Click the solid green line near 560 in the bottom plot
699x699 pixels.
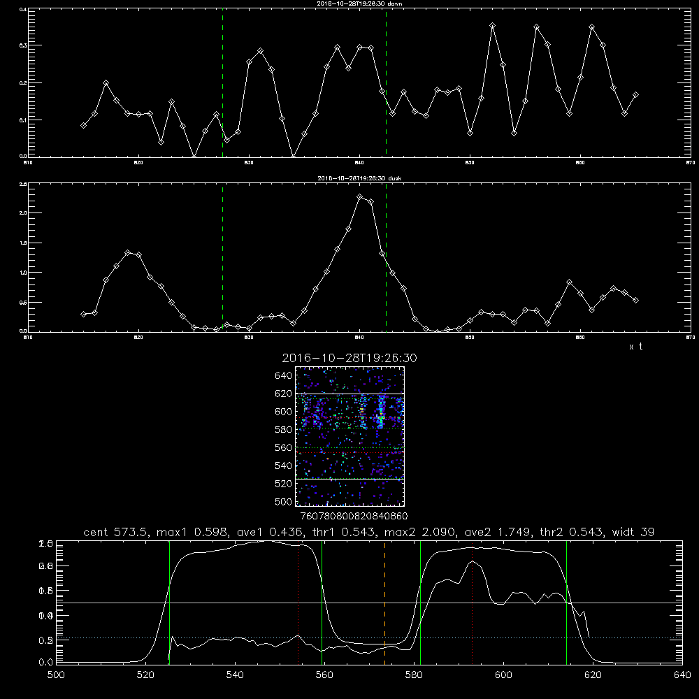(x=322, y=603)
